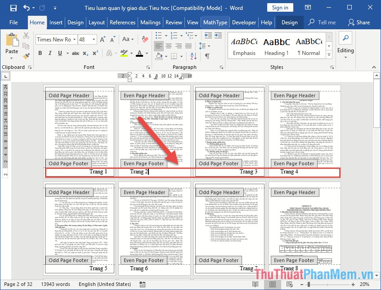This screenshot has height=290, width=381.
Task: Open the Format Painter
Action: (x=26, y=56)
